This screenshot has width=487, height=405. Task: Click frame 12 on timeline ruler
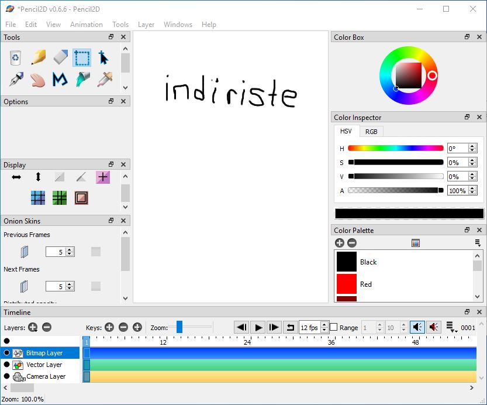(163, 341)
